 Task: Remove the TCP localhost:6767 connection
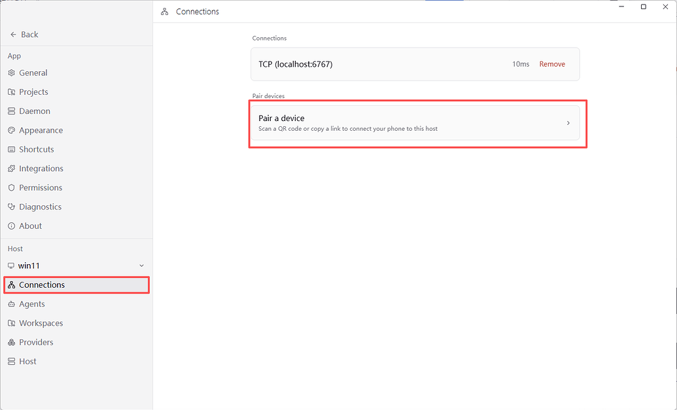click(x=552, y=64)
